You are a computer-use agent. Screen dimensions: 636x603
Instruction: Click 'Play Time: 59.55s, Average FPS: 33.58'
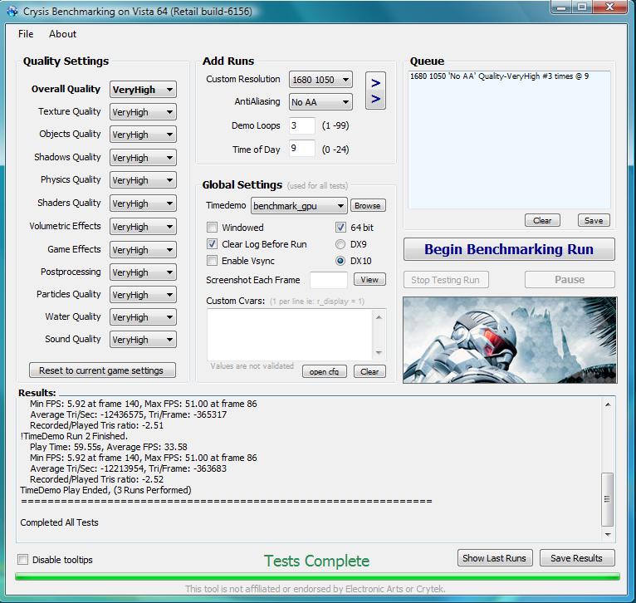pyautogui.click(x=108, y=447)
